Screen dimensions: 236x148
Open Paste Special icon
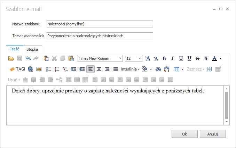(x=71, y=58)
